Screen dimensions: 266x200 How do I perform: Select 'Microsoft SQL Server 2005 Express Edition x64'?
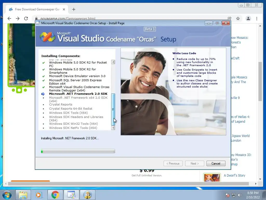(75, 82)
